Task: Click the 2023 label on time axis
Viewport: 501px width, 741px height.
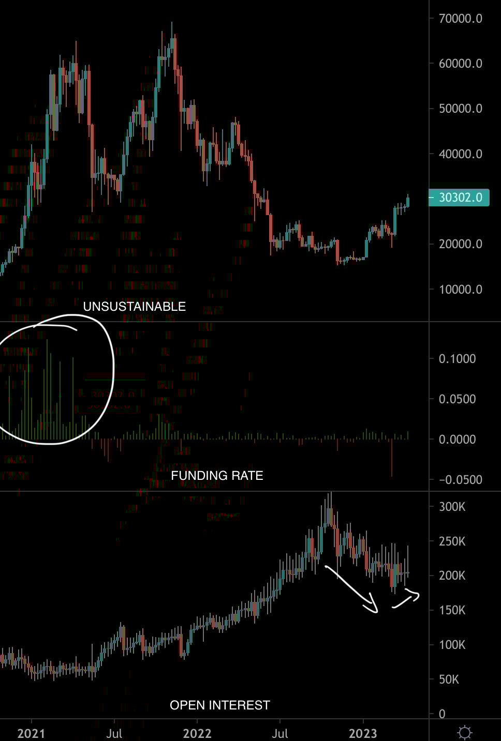Action: tap(363, 733)
